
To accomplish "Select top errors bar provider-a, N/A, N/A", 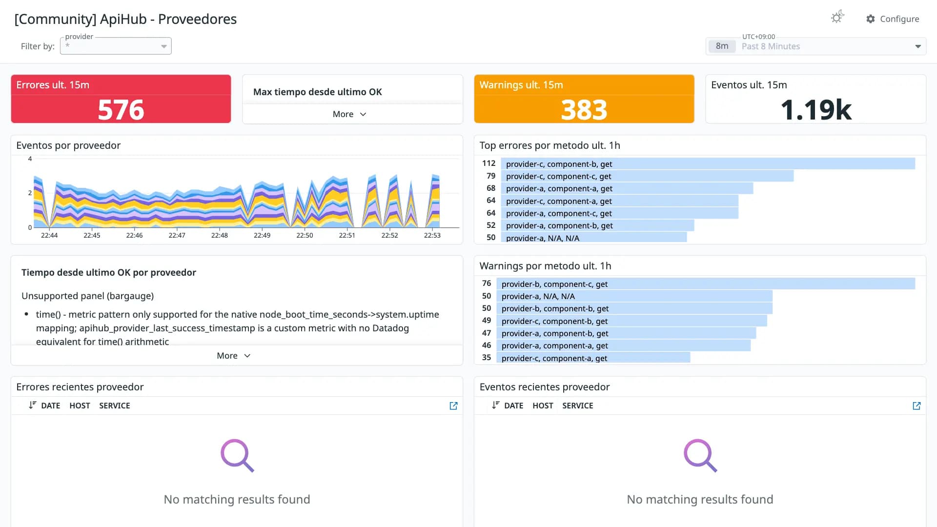I will [593, 238].
